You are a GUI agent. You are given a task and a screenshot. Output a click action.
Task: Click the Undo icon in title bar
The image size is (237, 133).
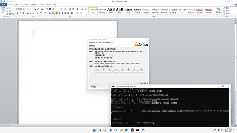click(x=7, y=1)
